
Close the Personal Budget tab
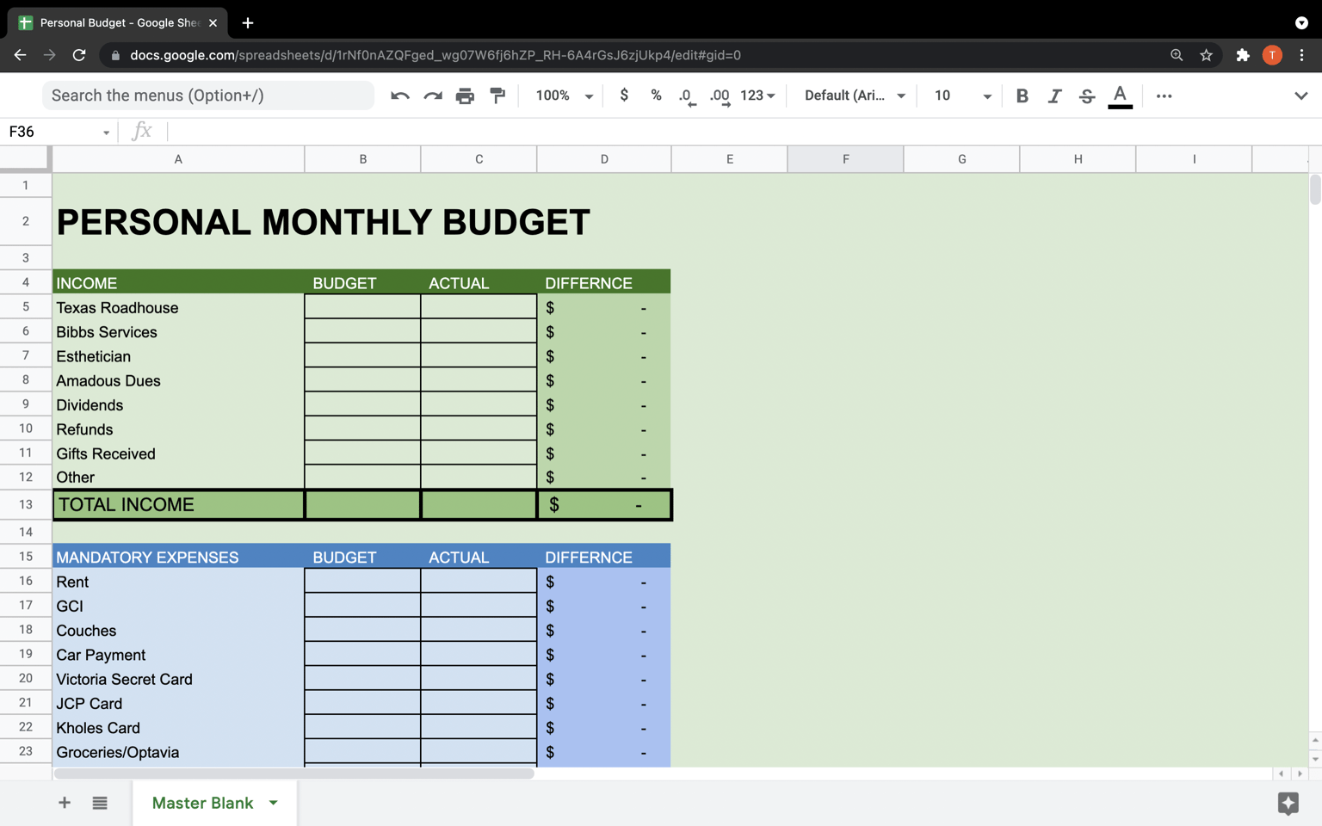point(213,23)
